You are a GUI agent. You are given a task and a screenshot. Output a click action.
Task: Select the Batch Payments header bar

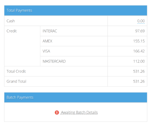click(75, 97)
